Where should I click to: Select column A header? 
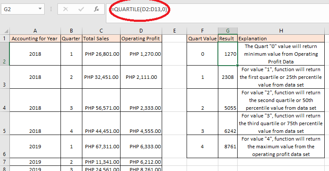(x=35, y=31)
